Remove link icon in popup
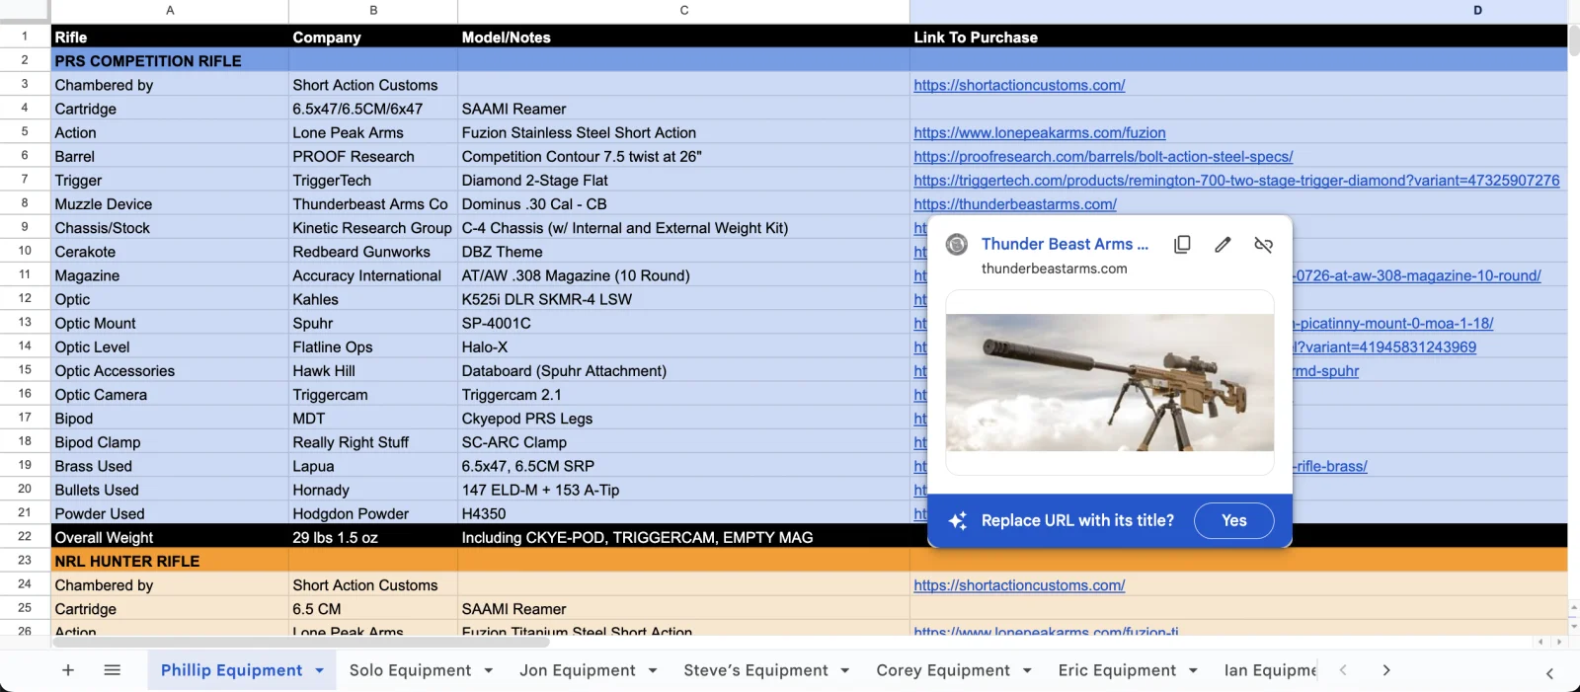Image resolution: width=1580 pixels, height=692 pixels. [1263, 245]
